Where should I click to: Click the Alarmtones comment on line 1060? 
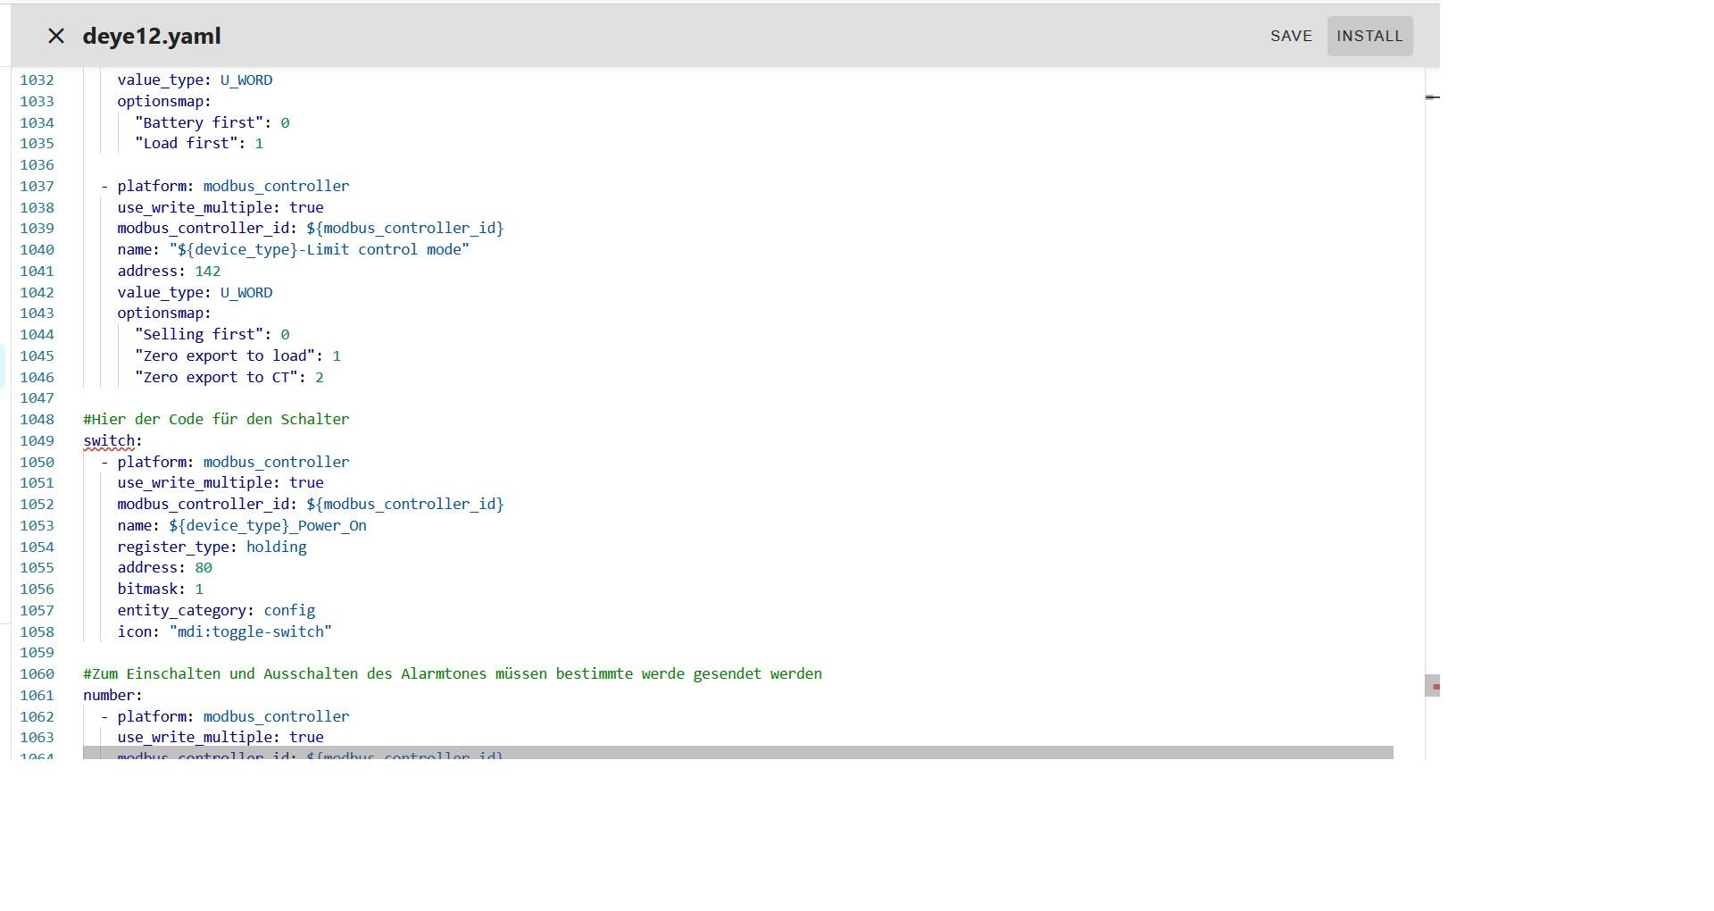[x=453, y=673]
